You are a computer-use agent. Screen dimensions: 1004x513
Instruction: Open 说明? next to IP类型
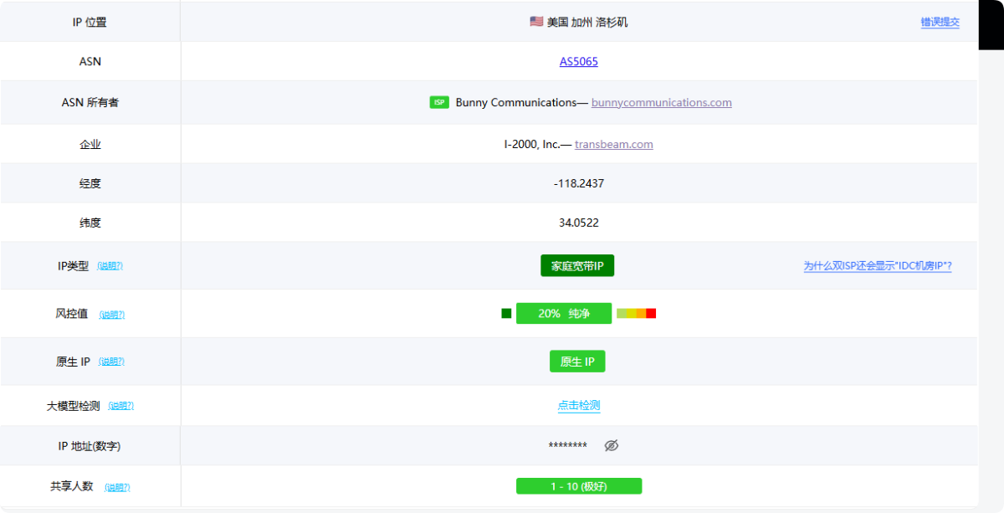pyautogui.click(x=110, y=266)
